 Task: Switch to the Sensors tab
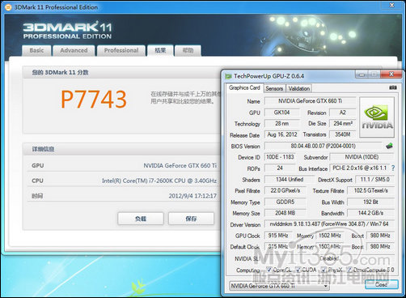(274, 88)
